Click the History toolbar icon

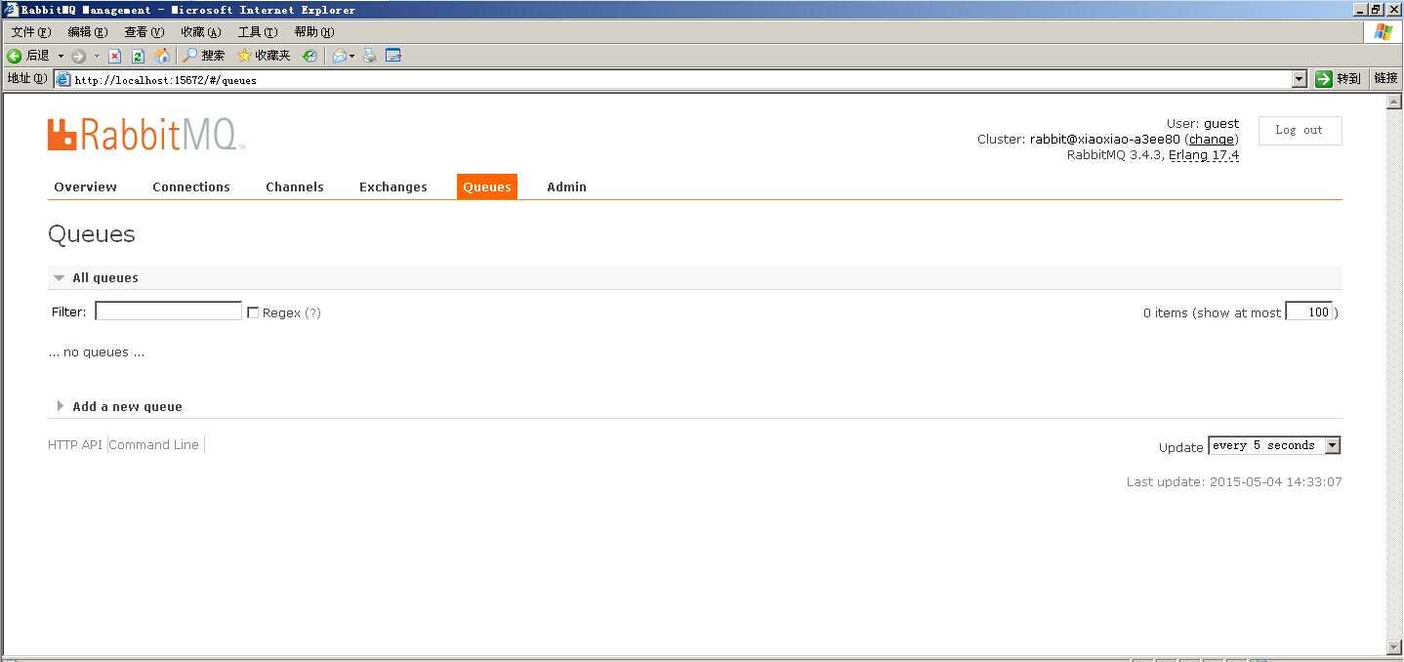point(310,56)
